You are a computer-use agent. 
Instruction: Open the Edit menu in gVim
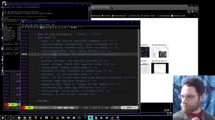27,25
